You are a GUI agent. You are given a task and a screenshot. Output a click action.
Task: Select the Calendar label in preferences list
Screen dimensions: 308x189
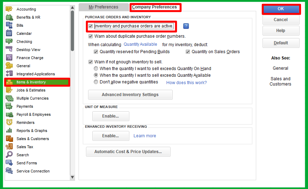click(24, 33)
